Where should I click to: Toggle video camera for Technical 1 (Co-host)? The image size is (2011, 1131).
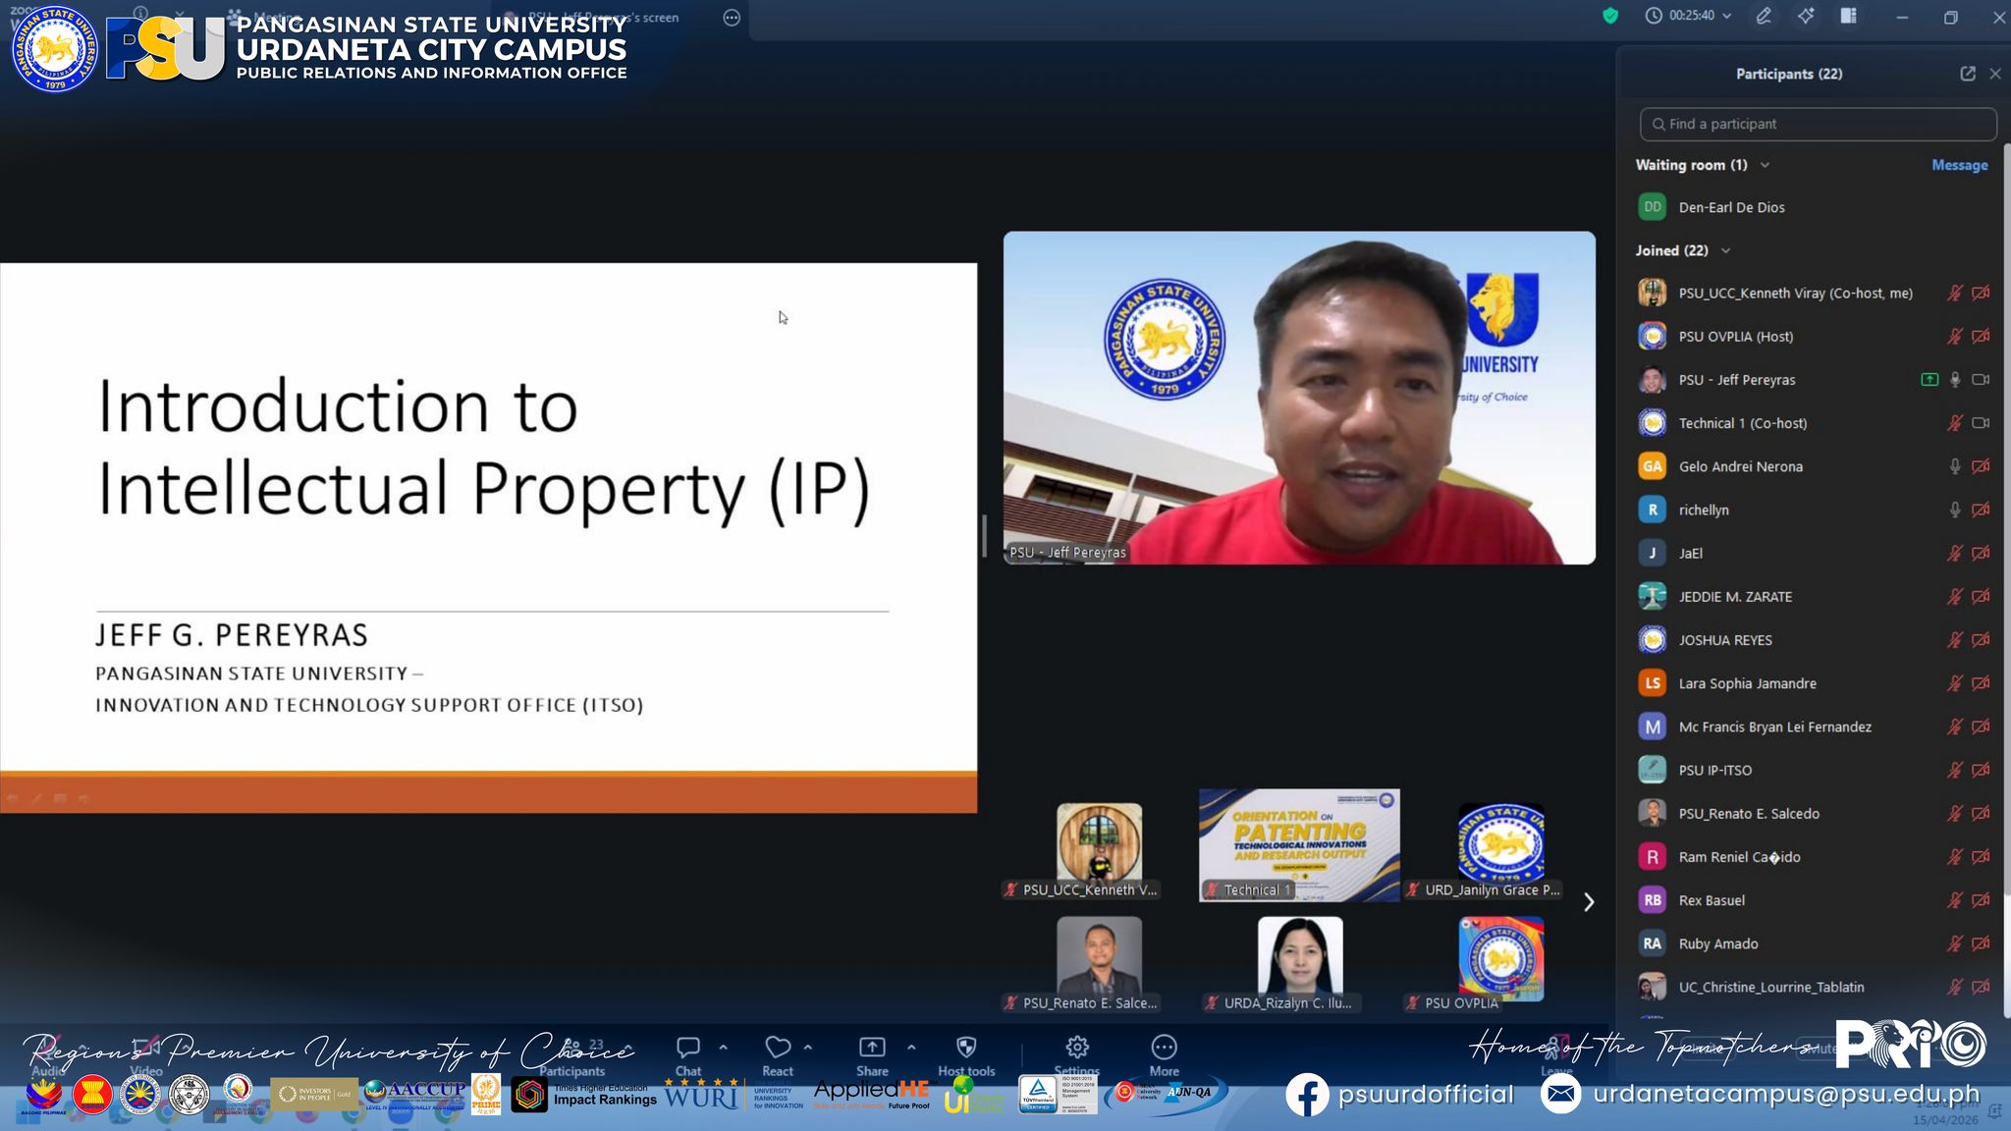point(1981,423)
